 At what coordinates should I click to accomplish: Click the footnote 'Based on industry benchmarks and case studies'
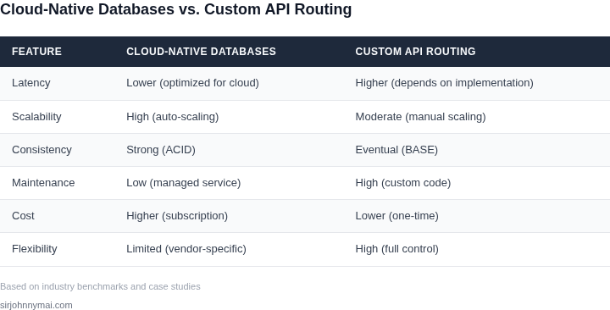[100, 286]
